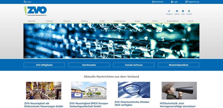Open the Instagram icon
223x108 pixels.
click(x=169, y=11)
